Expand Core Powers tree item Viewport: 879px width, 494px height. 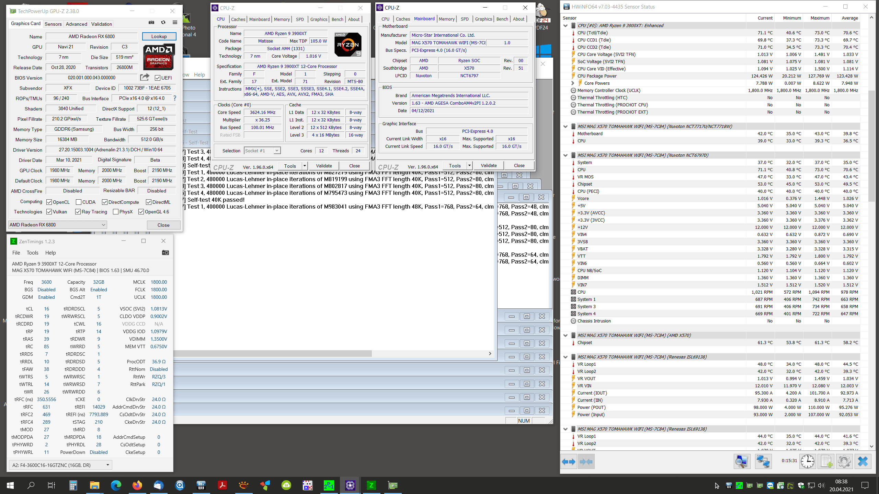[x=573, y=83]
